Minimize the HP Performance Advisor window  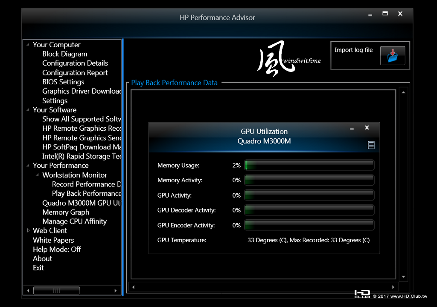pyautogui.click(x=370, y=14)
